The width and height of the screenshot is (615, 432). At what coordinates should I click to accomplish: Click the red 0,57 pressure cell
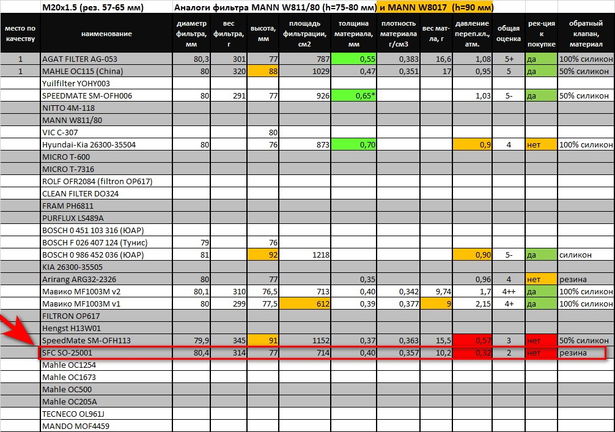click(x=473, y=341)
